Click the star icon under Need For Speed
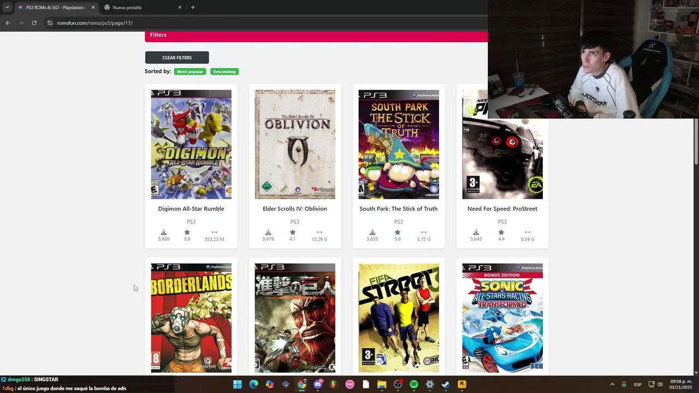Image resolution: width=699 pixels, height=393 pixels. pyautogui.click(x=501, y=233)
